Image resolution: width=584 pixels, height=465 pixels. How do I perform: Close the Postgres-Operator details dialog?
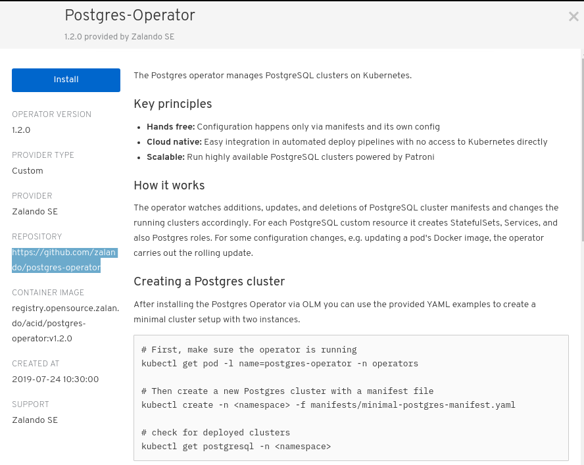click(573, 16)
